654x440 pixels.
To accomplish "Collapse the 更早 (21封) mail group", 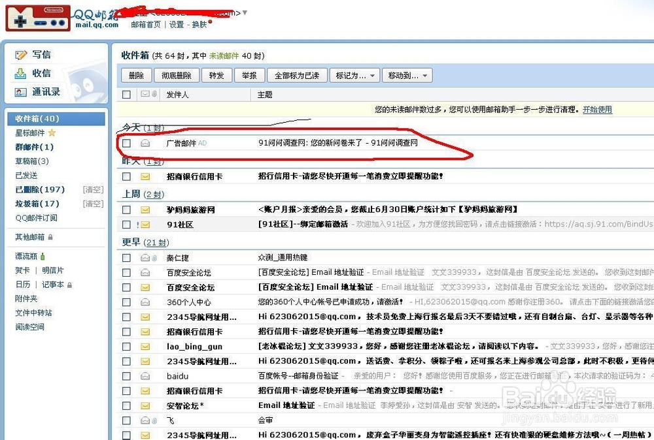I will click(146, 242).
